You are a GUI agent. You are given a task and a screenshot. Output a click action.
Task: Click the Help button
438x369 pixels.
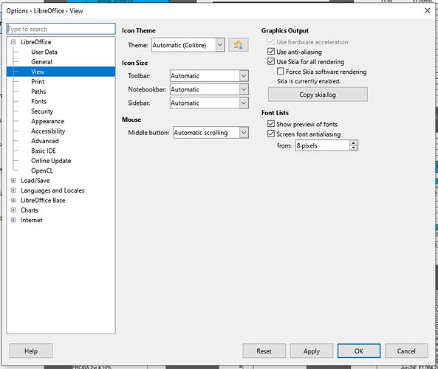[x=31, y=351]
